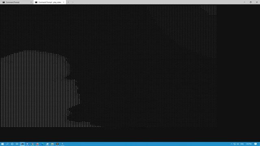Screen dimensions: 260x146
Task: Open taskbar Search magnifier icon
Action: 7,144
